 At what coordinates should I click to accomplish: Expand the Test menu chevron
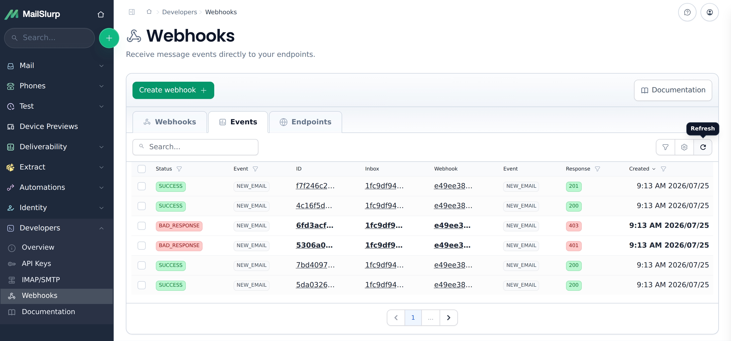point(101,106)
